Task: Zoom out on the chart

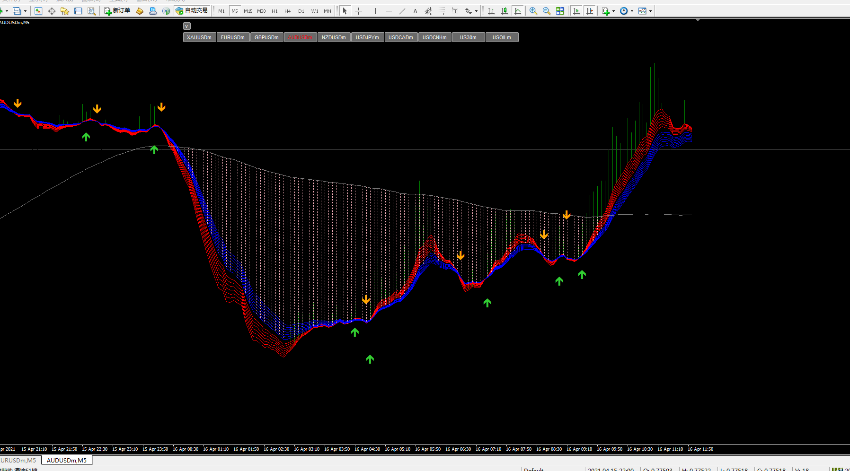Action: click(x=547, y=11)
